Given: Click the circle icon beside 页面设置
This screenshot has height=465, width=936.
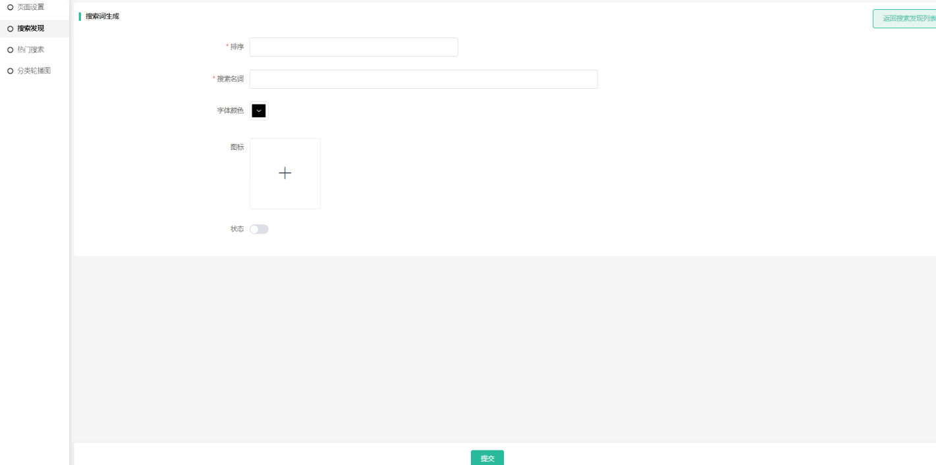Looking at the screenshot, I should (10, 7).
